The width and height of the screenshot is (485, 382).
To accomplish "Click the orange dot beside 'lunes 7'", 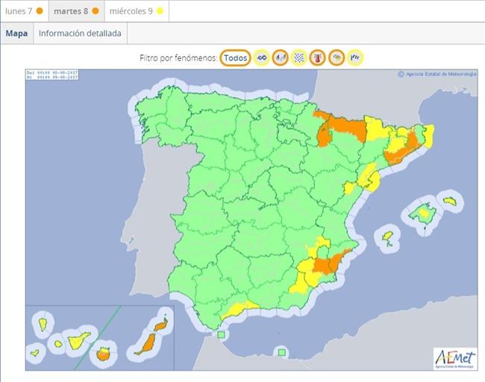I will [x=40, y=11].
